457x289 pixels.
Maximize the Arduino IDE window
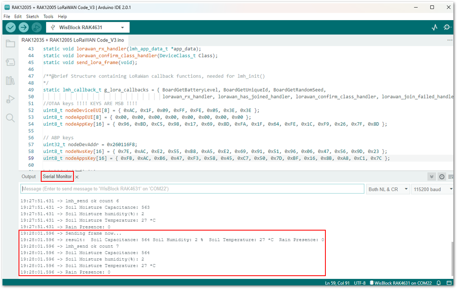tap(432, 7)
